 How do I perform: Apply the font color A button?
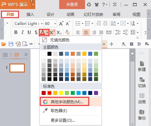43,32
